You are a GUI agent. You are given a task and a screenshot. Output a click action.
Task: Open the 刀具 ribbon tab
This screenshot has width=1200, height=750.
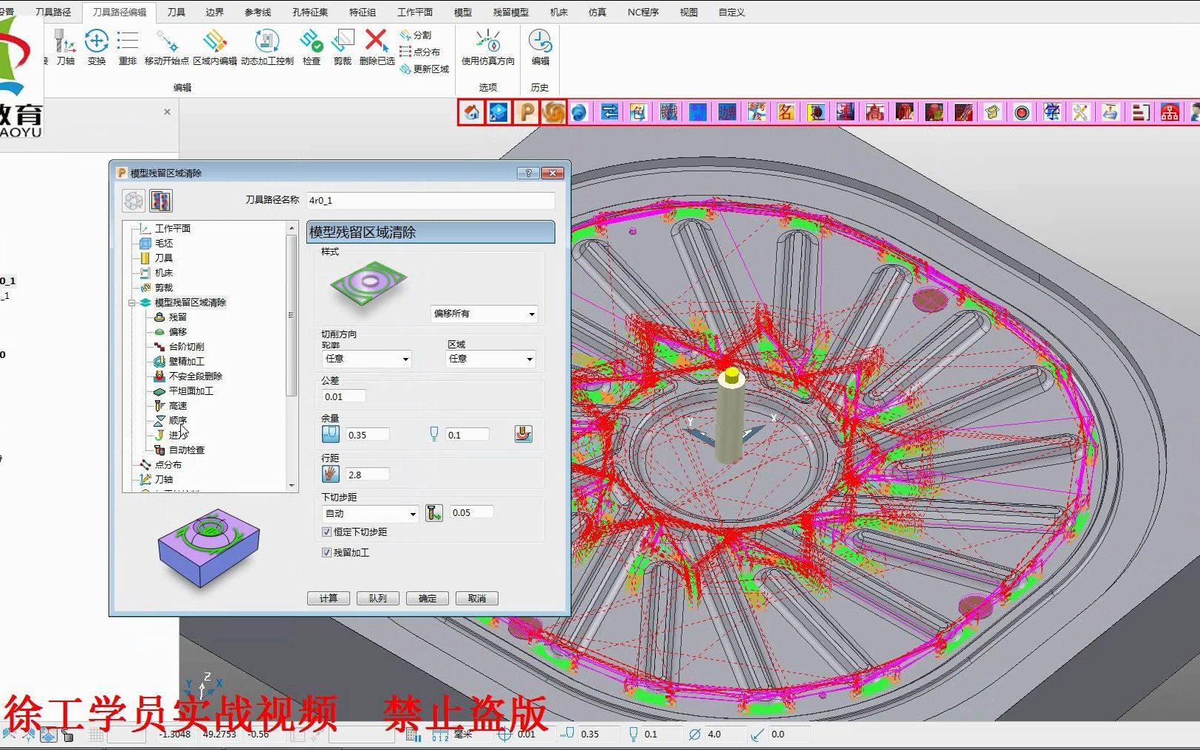pyautogui.click(x=176, y=12)
